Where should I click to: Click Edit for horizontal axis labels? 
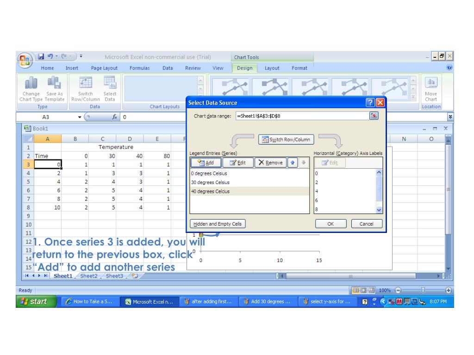(330, 163)
